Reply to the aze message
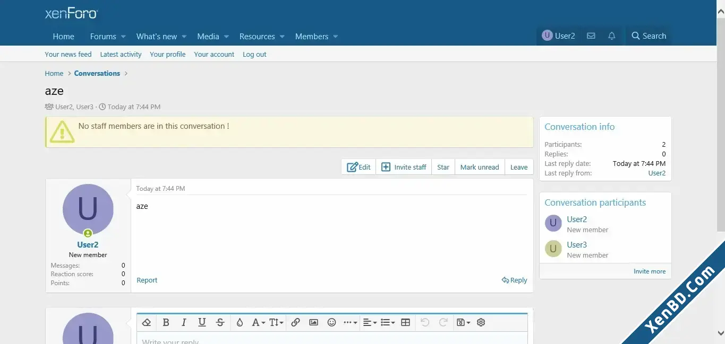Screen dimensions: 725x344 click(515, 280)
